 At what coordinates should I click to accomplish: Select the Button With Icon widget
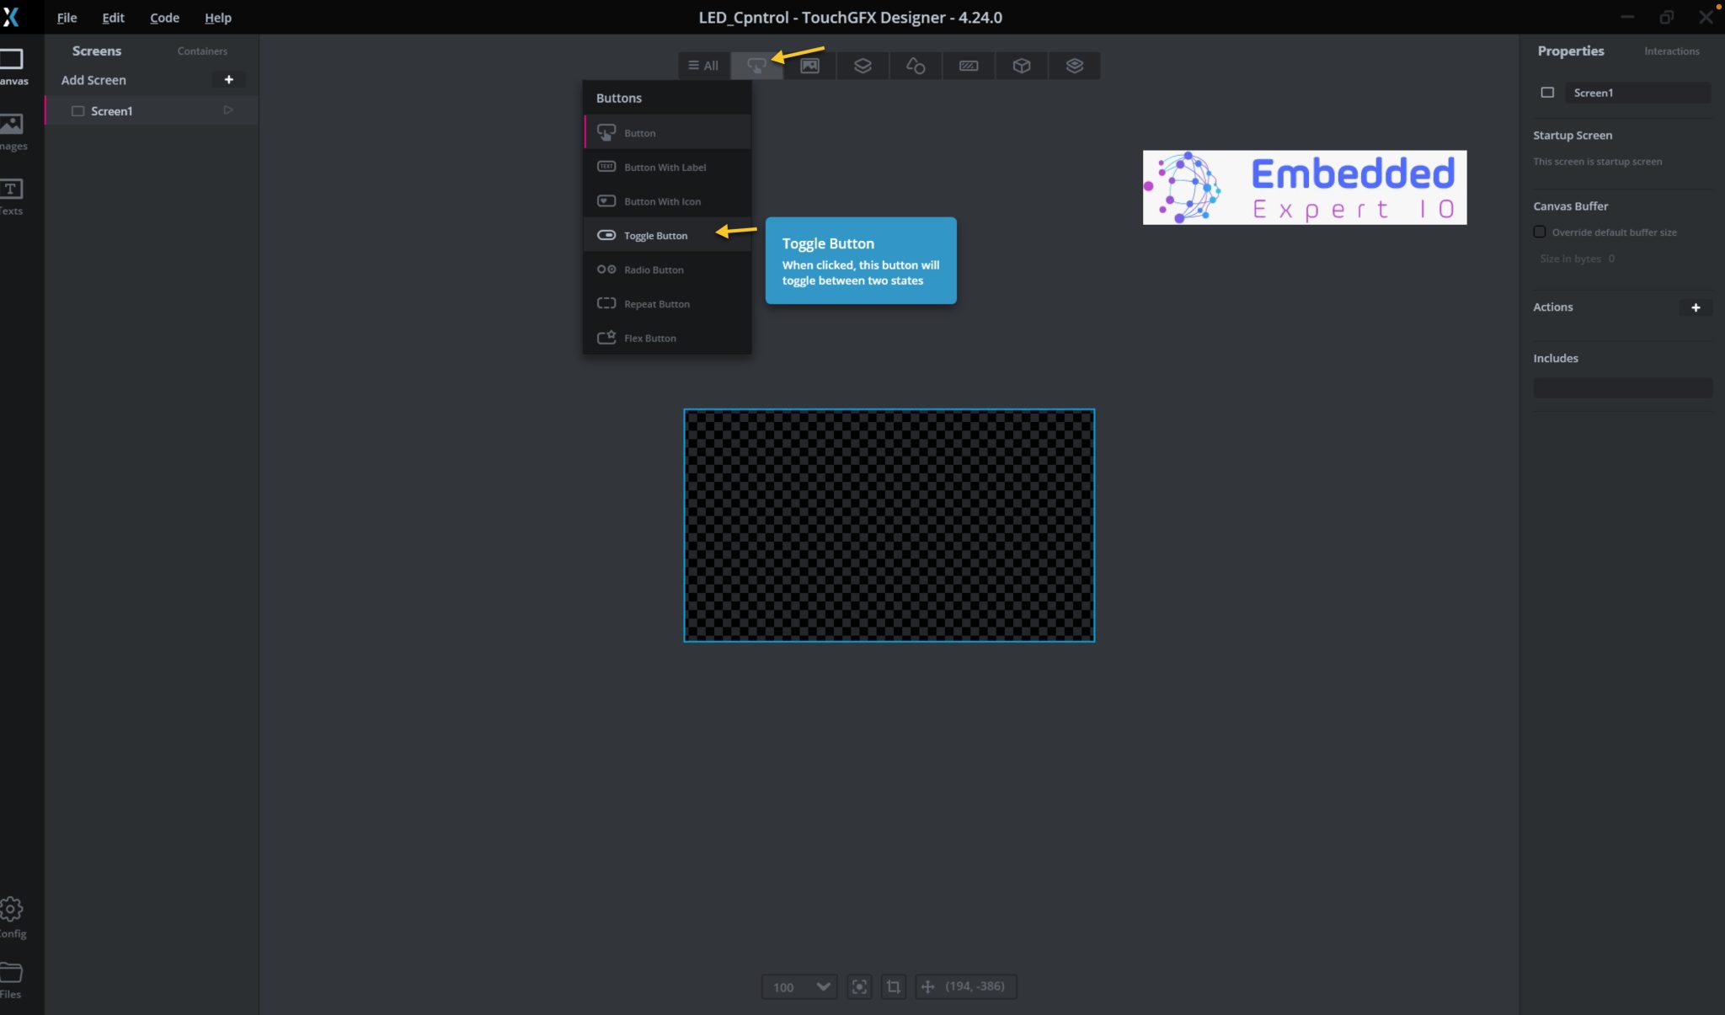tap(662, 200)
